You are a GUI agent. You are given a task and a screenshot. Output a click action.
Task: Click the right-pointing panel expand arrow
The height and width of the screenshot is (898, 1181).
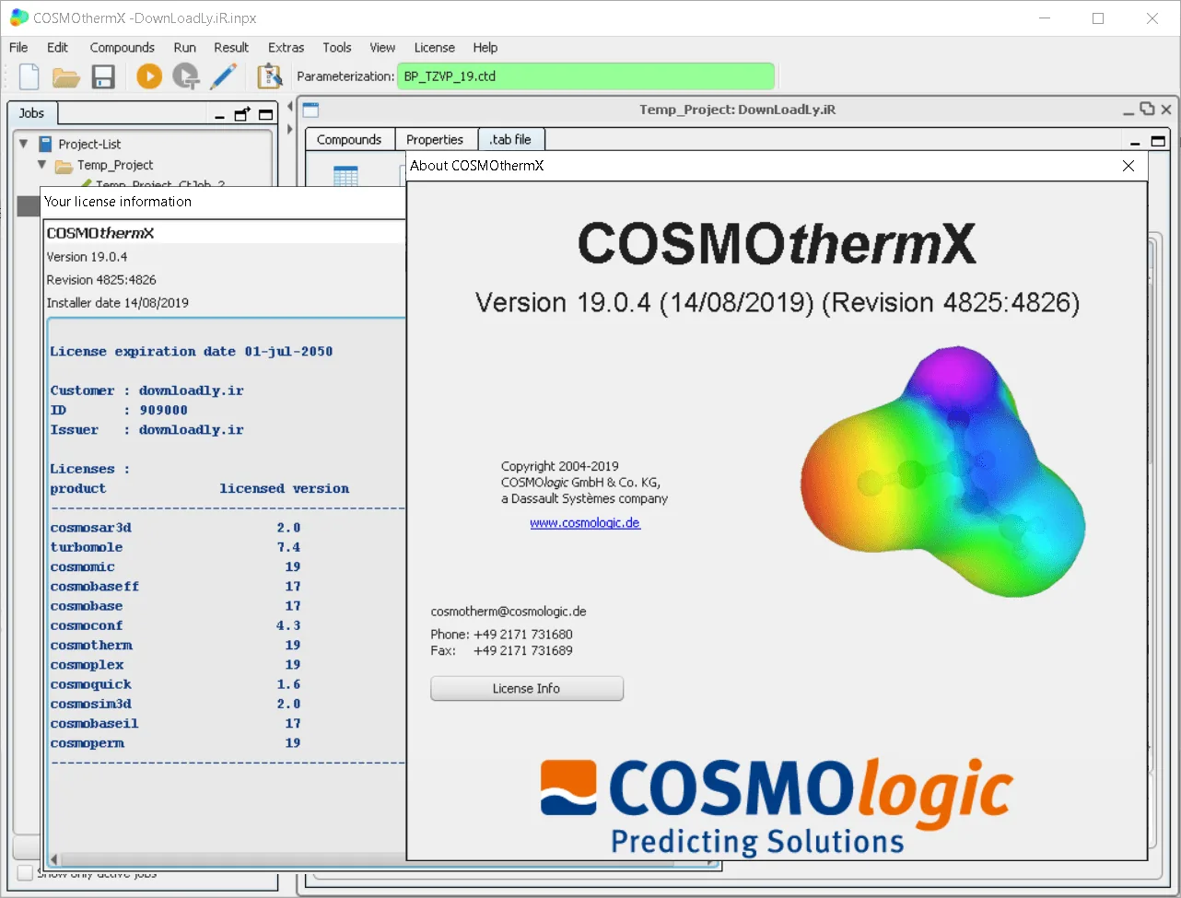click(x=290, y=128)
